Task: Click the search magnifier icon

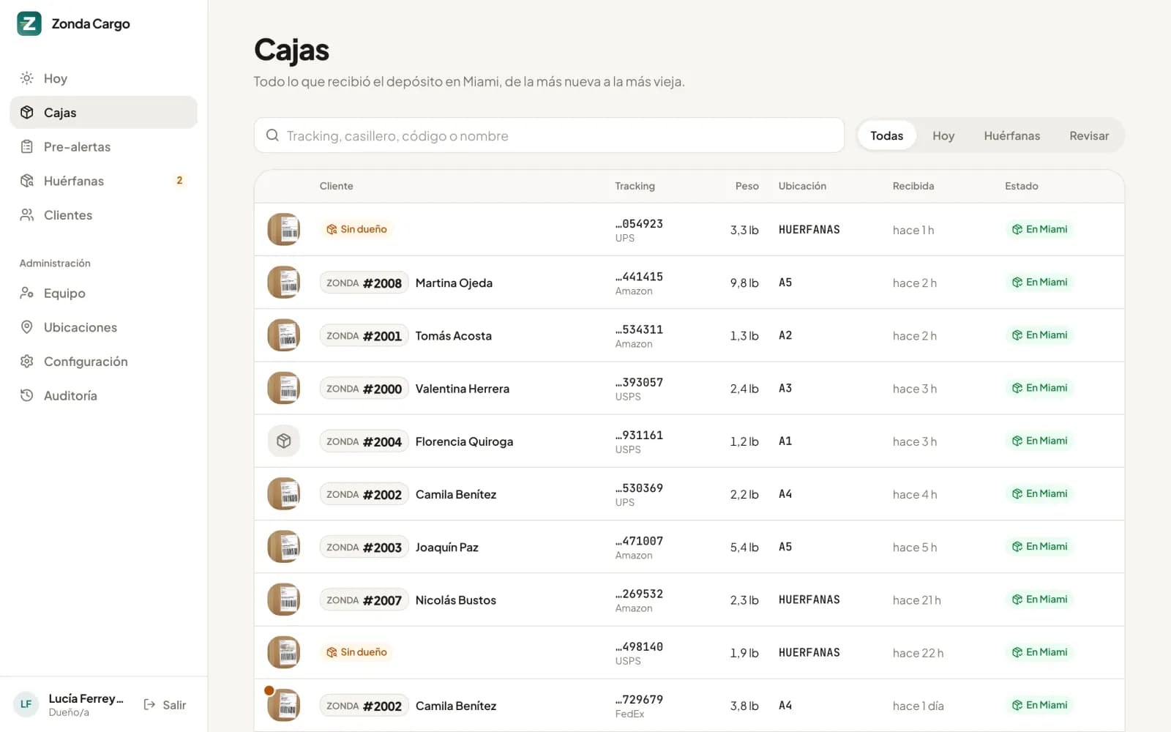Action: point(272,135)
